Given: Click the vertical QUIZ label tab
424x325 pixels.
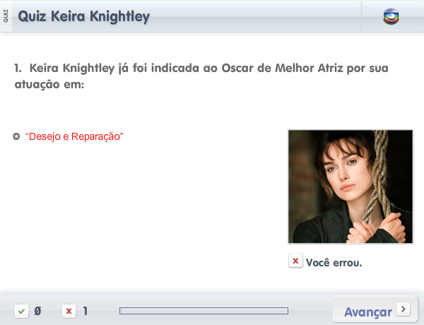Looking at the screenshot, I should 6,16.
